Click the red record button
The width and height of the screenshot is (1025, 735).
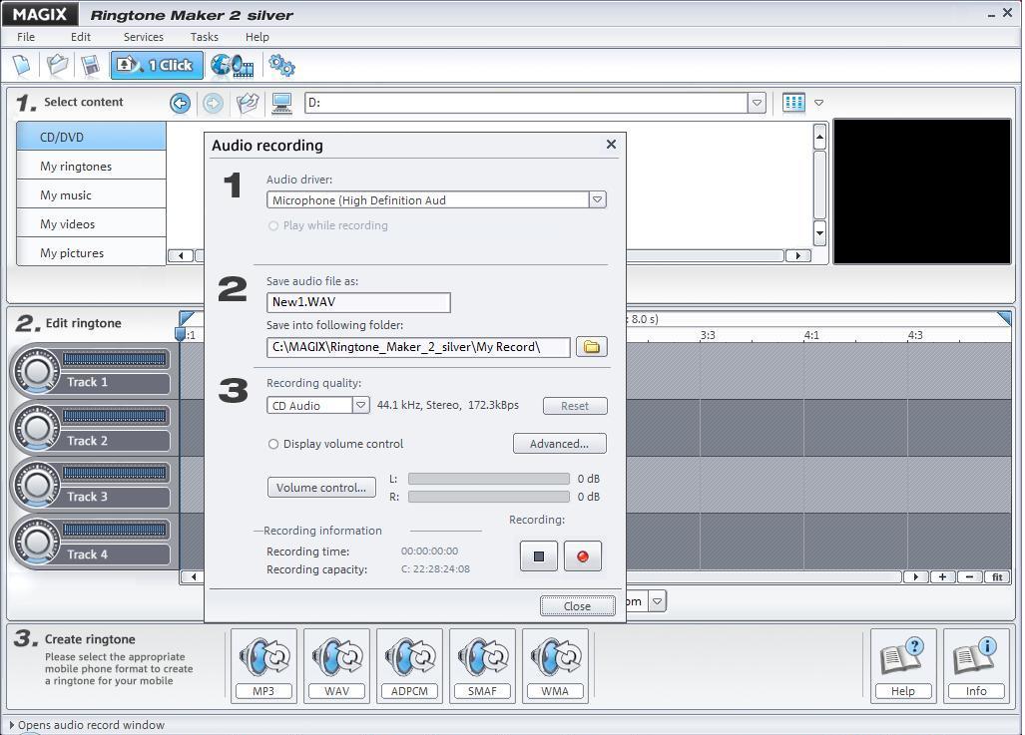[x=583, y=556]
